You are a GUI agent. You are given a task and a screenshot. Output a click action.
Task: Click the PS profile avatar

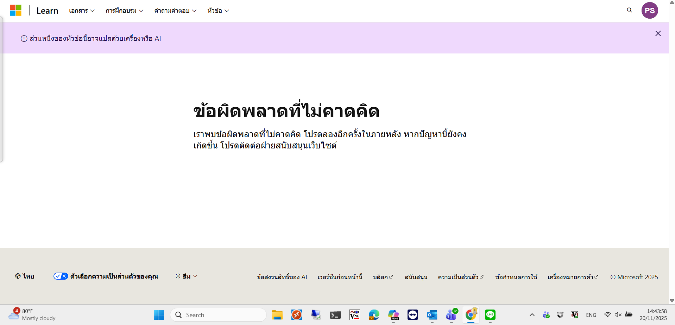coord(650,10)
